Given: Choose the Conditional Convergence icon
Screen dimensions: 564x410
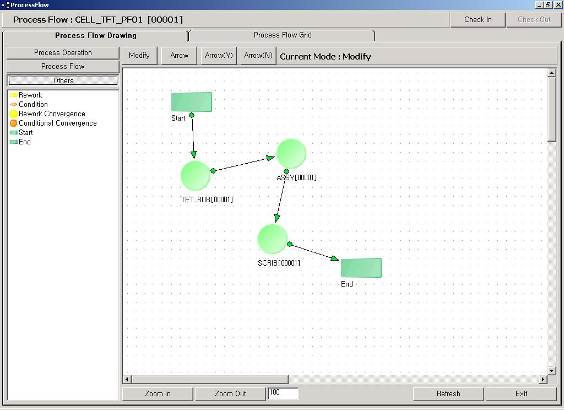Looking at the screenshot, I should tap(14, 123).
